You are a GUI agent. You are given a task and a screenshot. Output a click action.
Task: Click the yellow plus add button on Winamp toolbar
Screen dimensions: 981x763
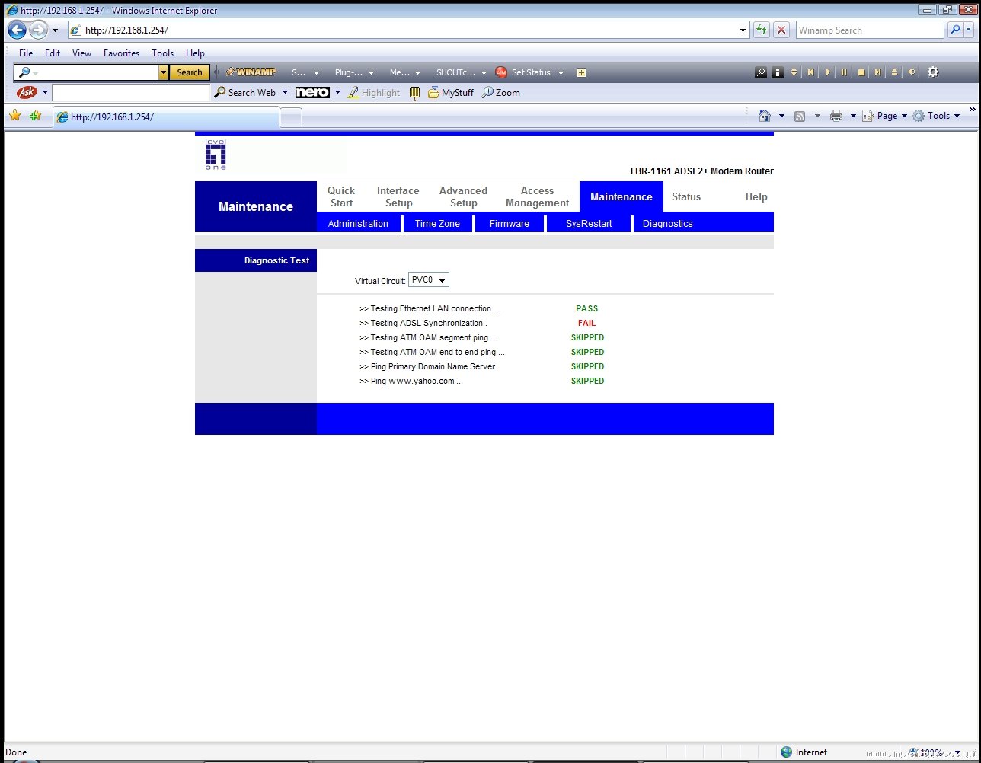582,72
